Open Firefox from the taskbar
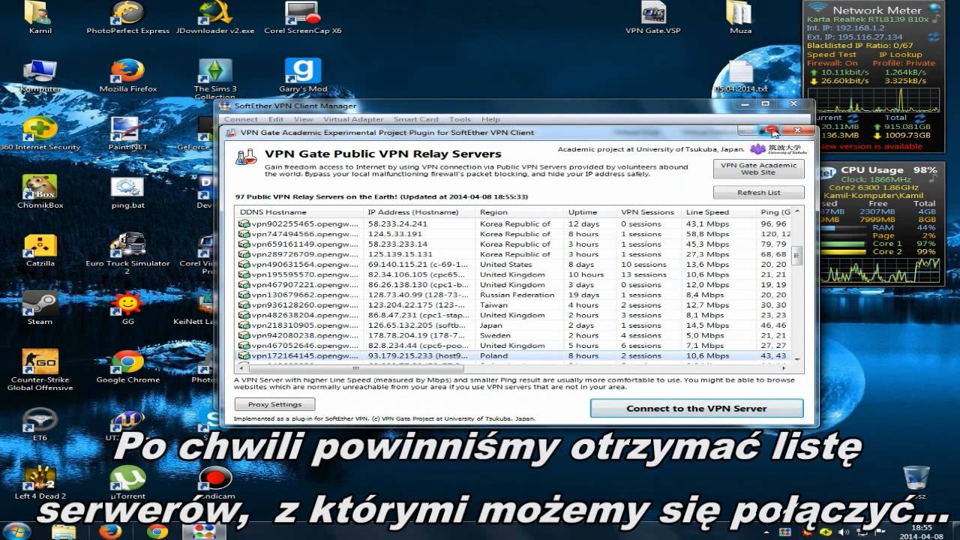960x540 pixels. click(x=110, y=531)
